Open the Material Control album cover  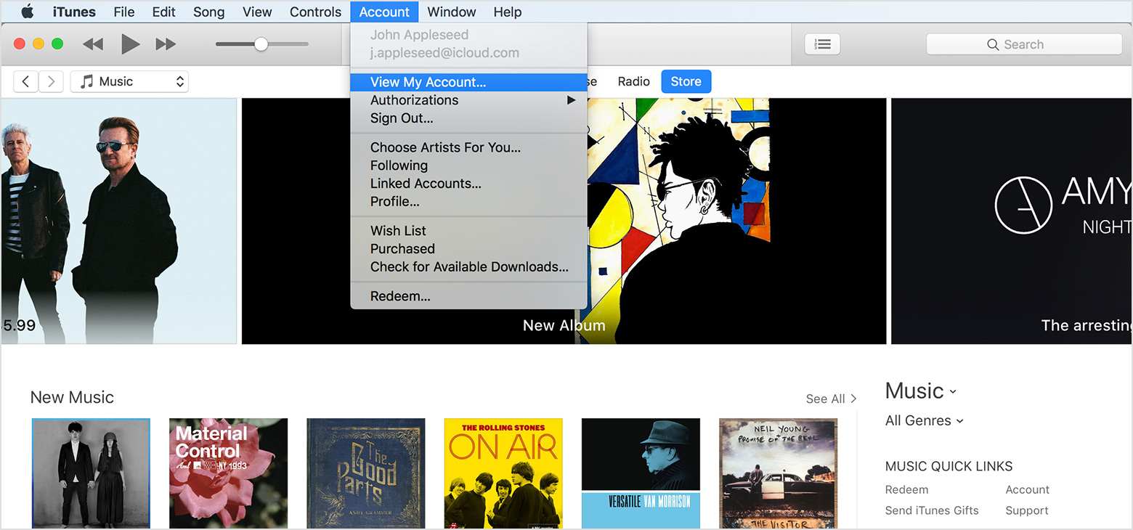click(x=229, y=473)
